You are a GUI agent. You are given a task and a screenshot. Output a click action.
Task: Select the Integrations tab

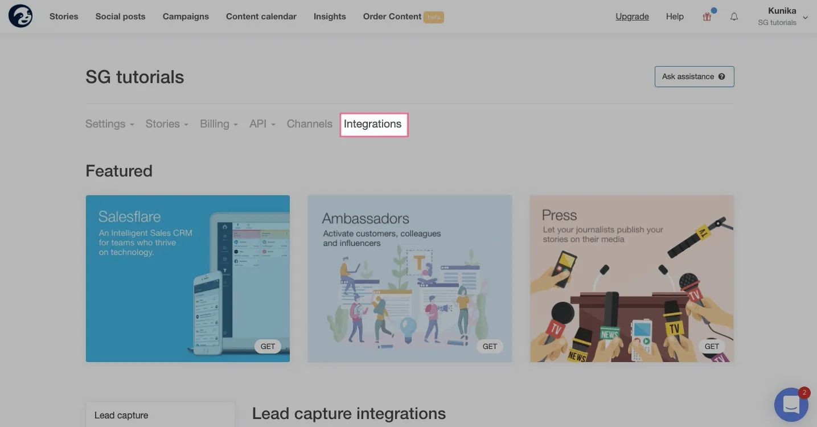[373, 124]
